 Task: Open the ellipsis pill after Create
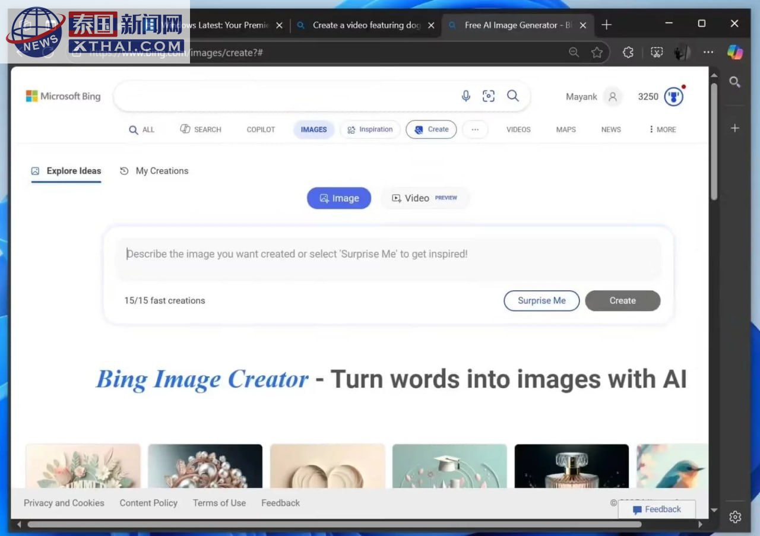tap(475, 129)
